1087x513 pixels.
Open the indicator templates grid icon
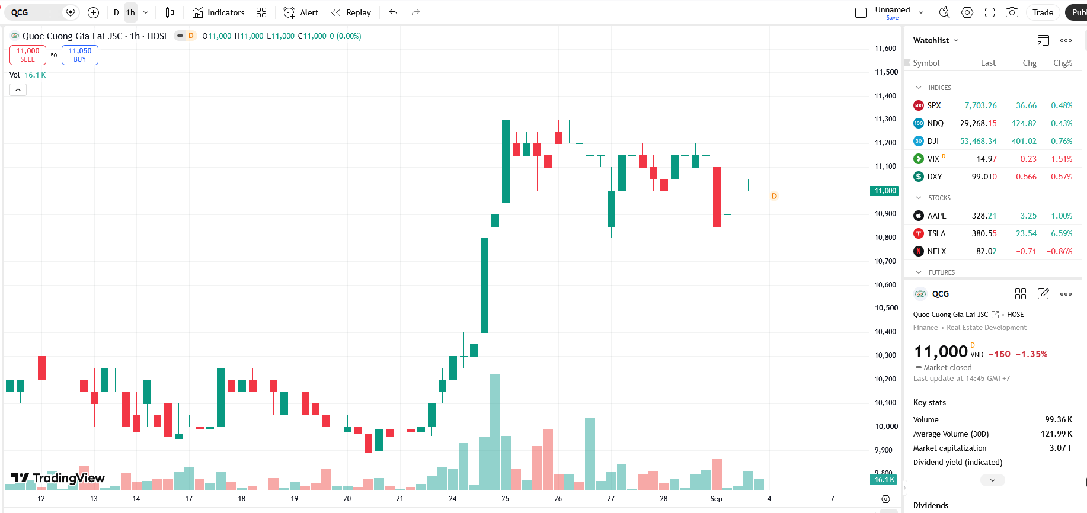[261, 12]
